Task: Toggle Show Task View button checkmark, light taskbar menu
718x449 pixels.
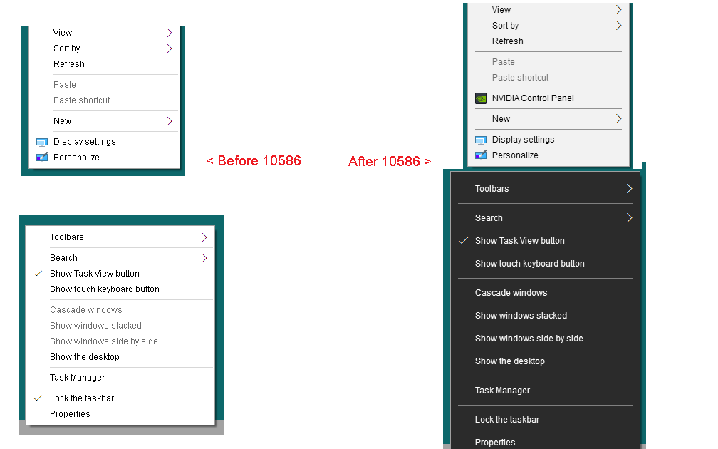Action: (38, 274)
